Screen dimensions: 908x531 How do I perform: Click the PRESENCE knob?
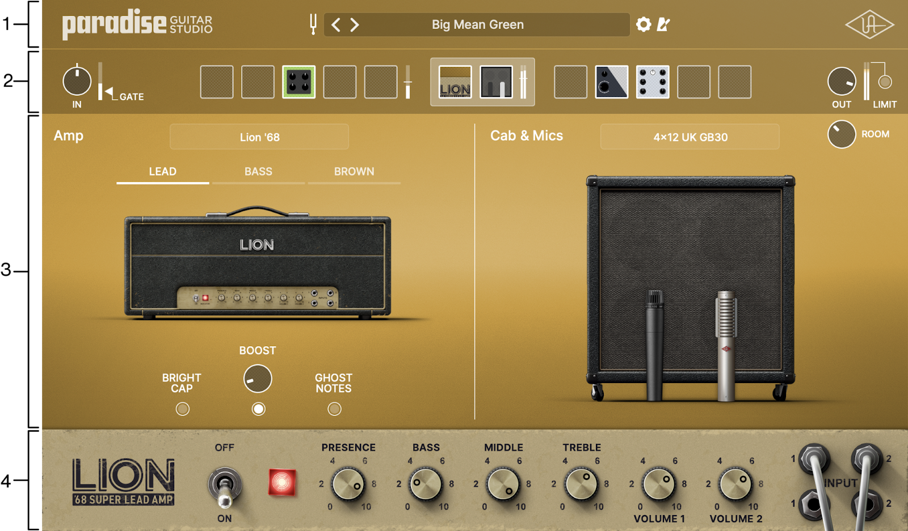tap(348, 485)
